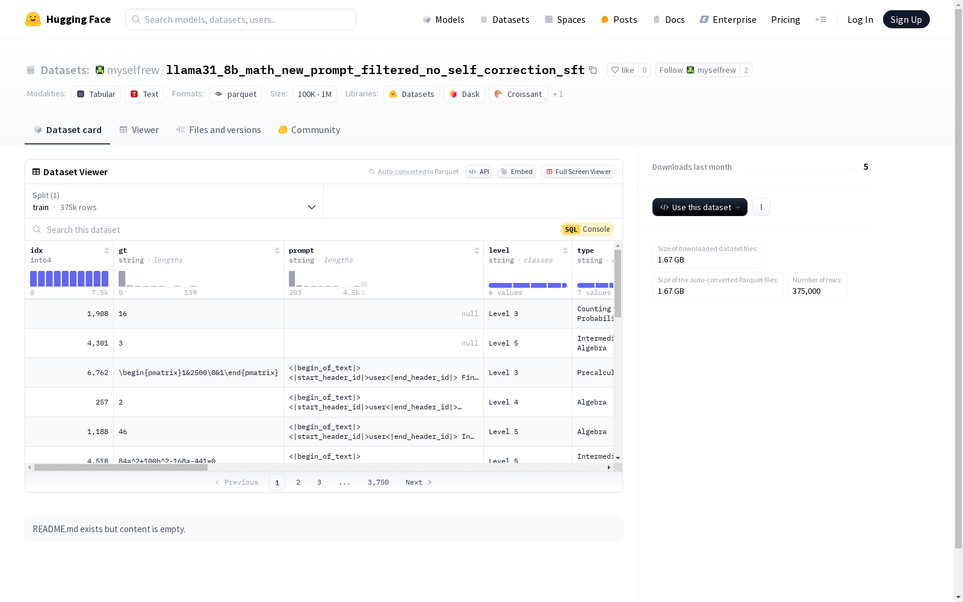Jump to last page 3,750
The width and height of the screenshot is (963, 602).
point(378,482)
